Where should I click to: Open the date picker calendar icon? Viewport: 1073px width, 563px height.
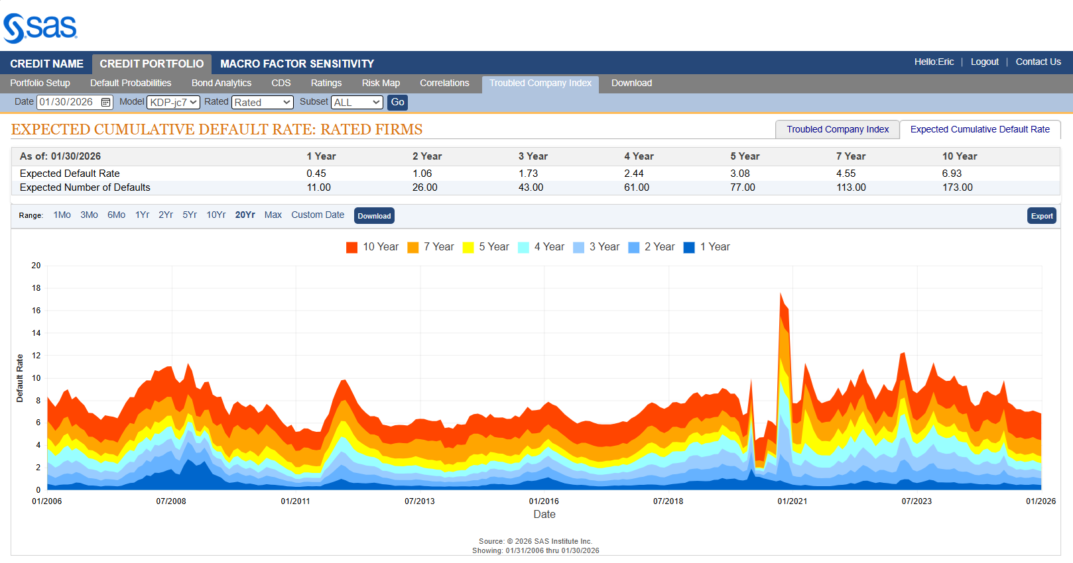coord(105,102)
